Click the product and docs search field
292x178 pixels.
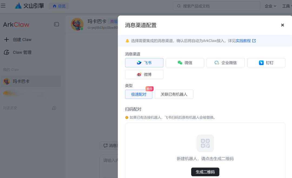click(216, 6)
